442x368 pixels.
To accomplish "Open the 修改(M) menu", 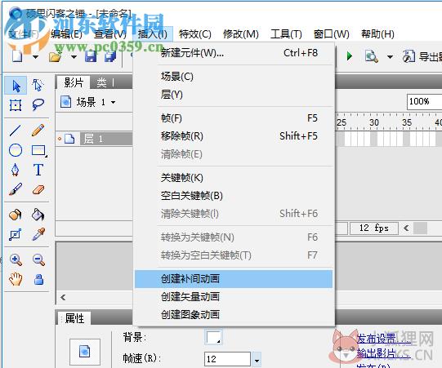I will pyautogui.click(x=241, y=34).
